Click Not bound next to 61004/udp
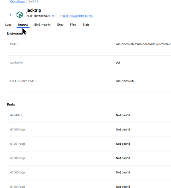This screenshot has height=188, width=171. coord(123,186)
